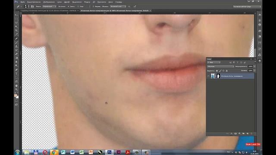
Task: Change screen mode from toolbox bottom
Action: 16,105
